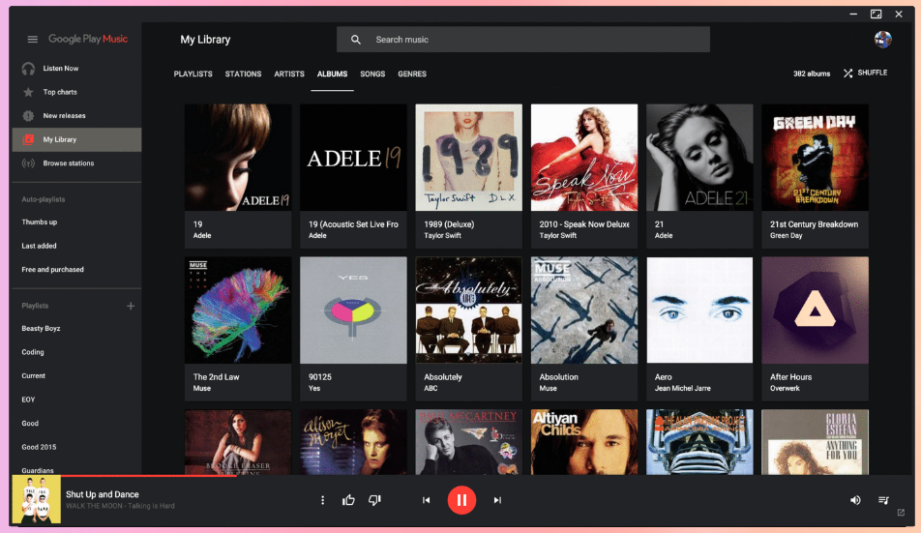Open the play queue icon
This screenshot has width=921, height=533.
point(883,500)
